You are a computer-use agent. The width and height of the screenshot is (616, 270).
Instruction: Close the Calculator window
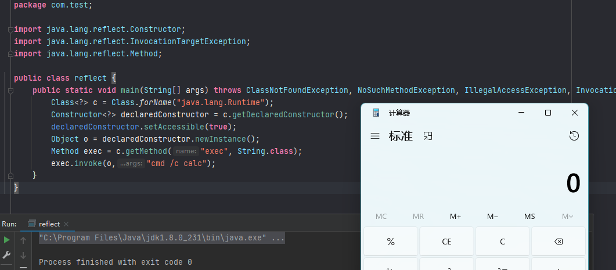pyautogui.click(x=574, y=113)
